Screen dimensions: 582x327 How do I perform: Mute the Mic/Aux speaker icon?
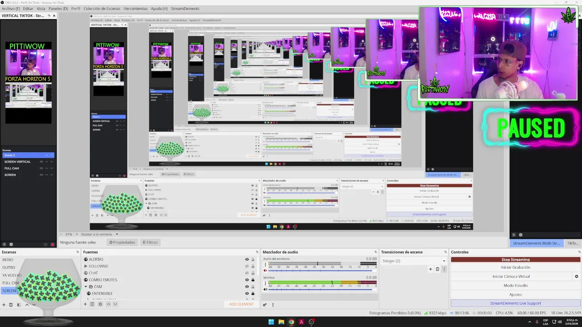click(x=266, y=289)
